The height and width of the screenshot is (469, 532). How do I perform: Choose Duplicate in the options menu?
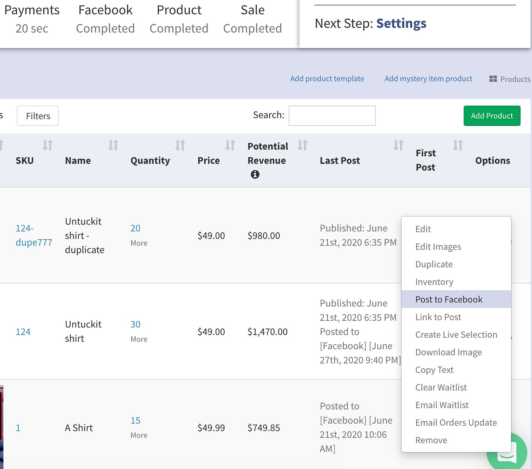(x=456, y=264)
